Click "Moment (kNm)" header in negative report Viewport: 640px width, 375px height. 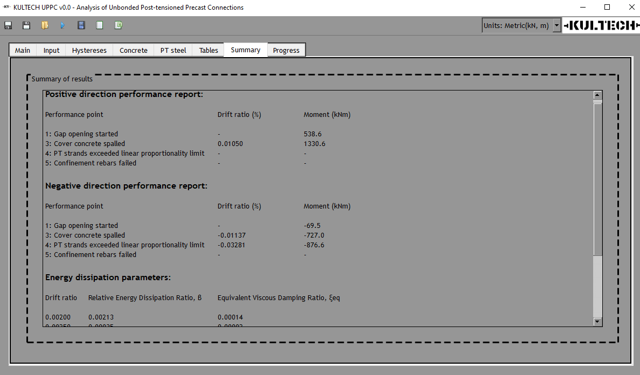(x=327, y=206)
